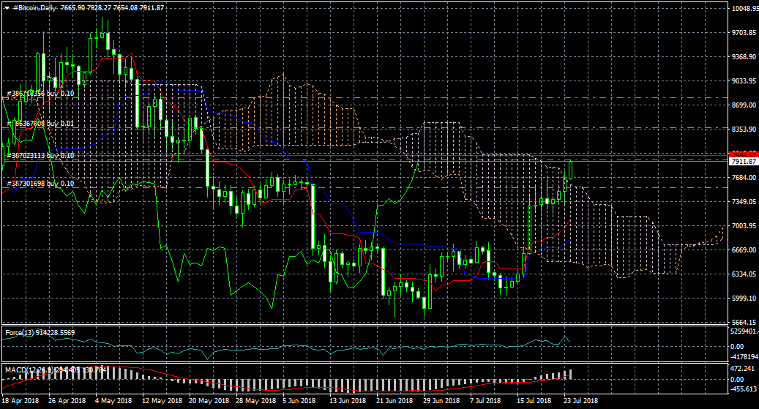Click the 23 Jul 2018 date label
The height and width of the screenshot is (409, 759).
[x=580, y=401]
